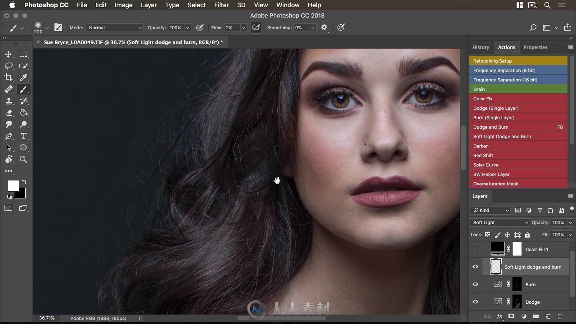Viewport: 576px width, 324px height.
Task: Hide the Dodge layer
Action: tap(475, 302)
